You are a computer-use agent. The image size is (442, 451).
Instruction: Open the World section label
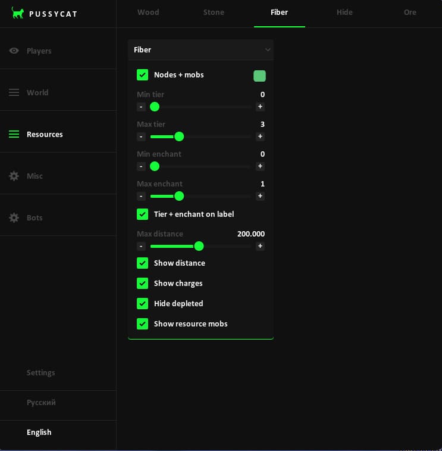pos(37,92)
